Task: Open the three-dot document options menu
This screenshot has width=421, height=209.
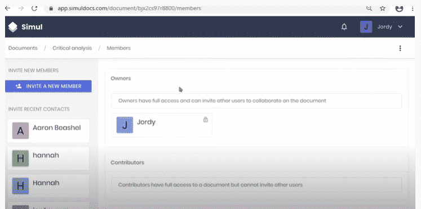Action: 400,48
